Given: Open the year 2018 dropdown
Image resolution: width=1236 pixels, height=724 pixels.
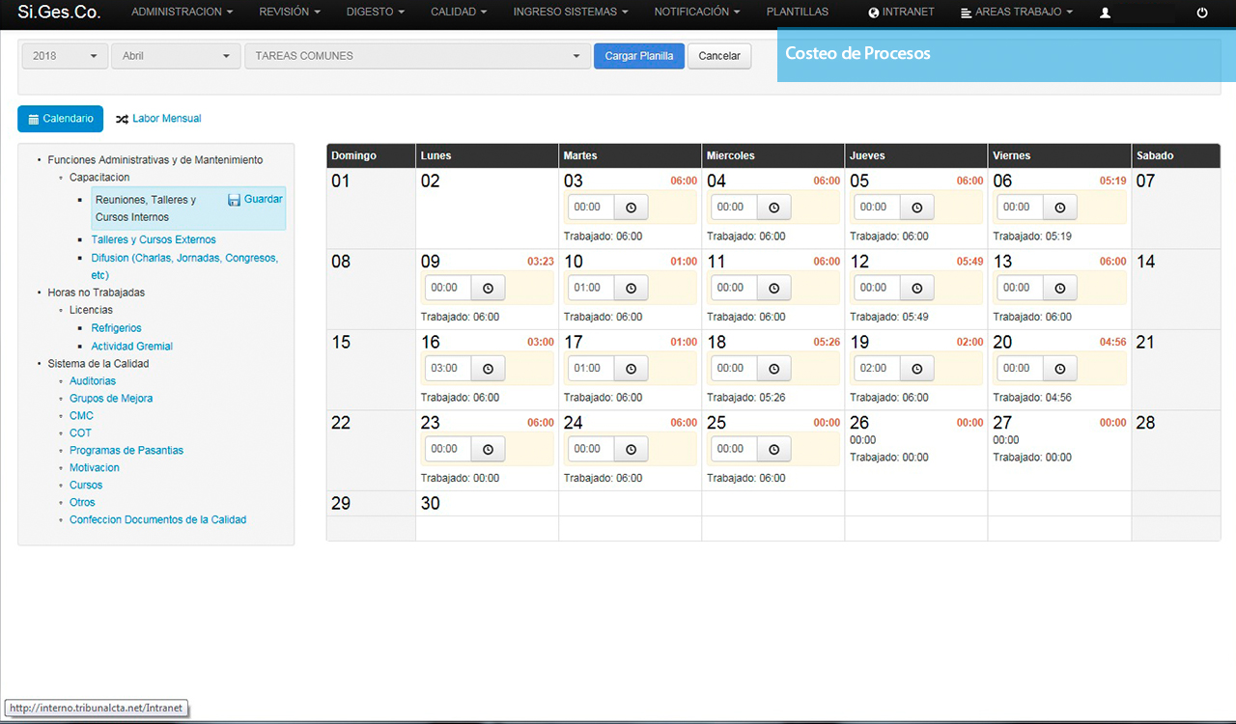Looking at the screenshot, I should (65, 56).
